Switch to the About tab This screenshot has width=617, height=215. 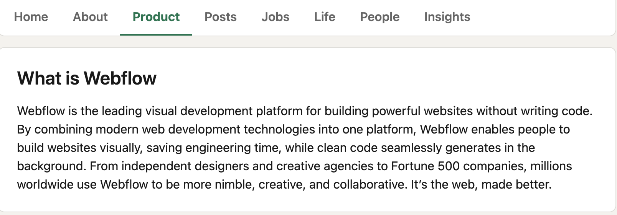click(x=90, y=17)
